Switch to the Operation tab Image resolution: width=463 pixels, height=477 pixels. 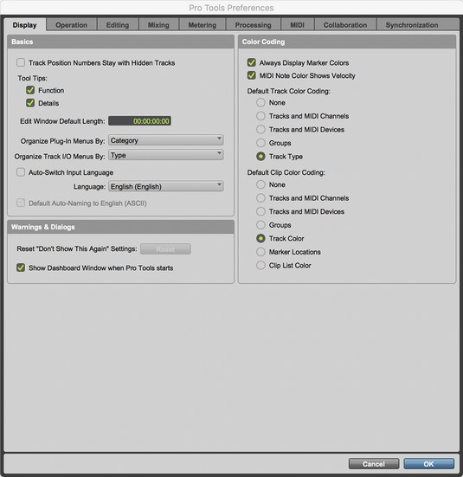(x=72, y=24)
